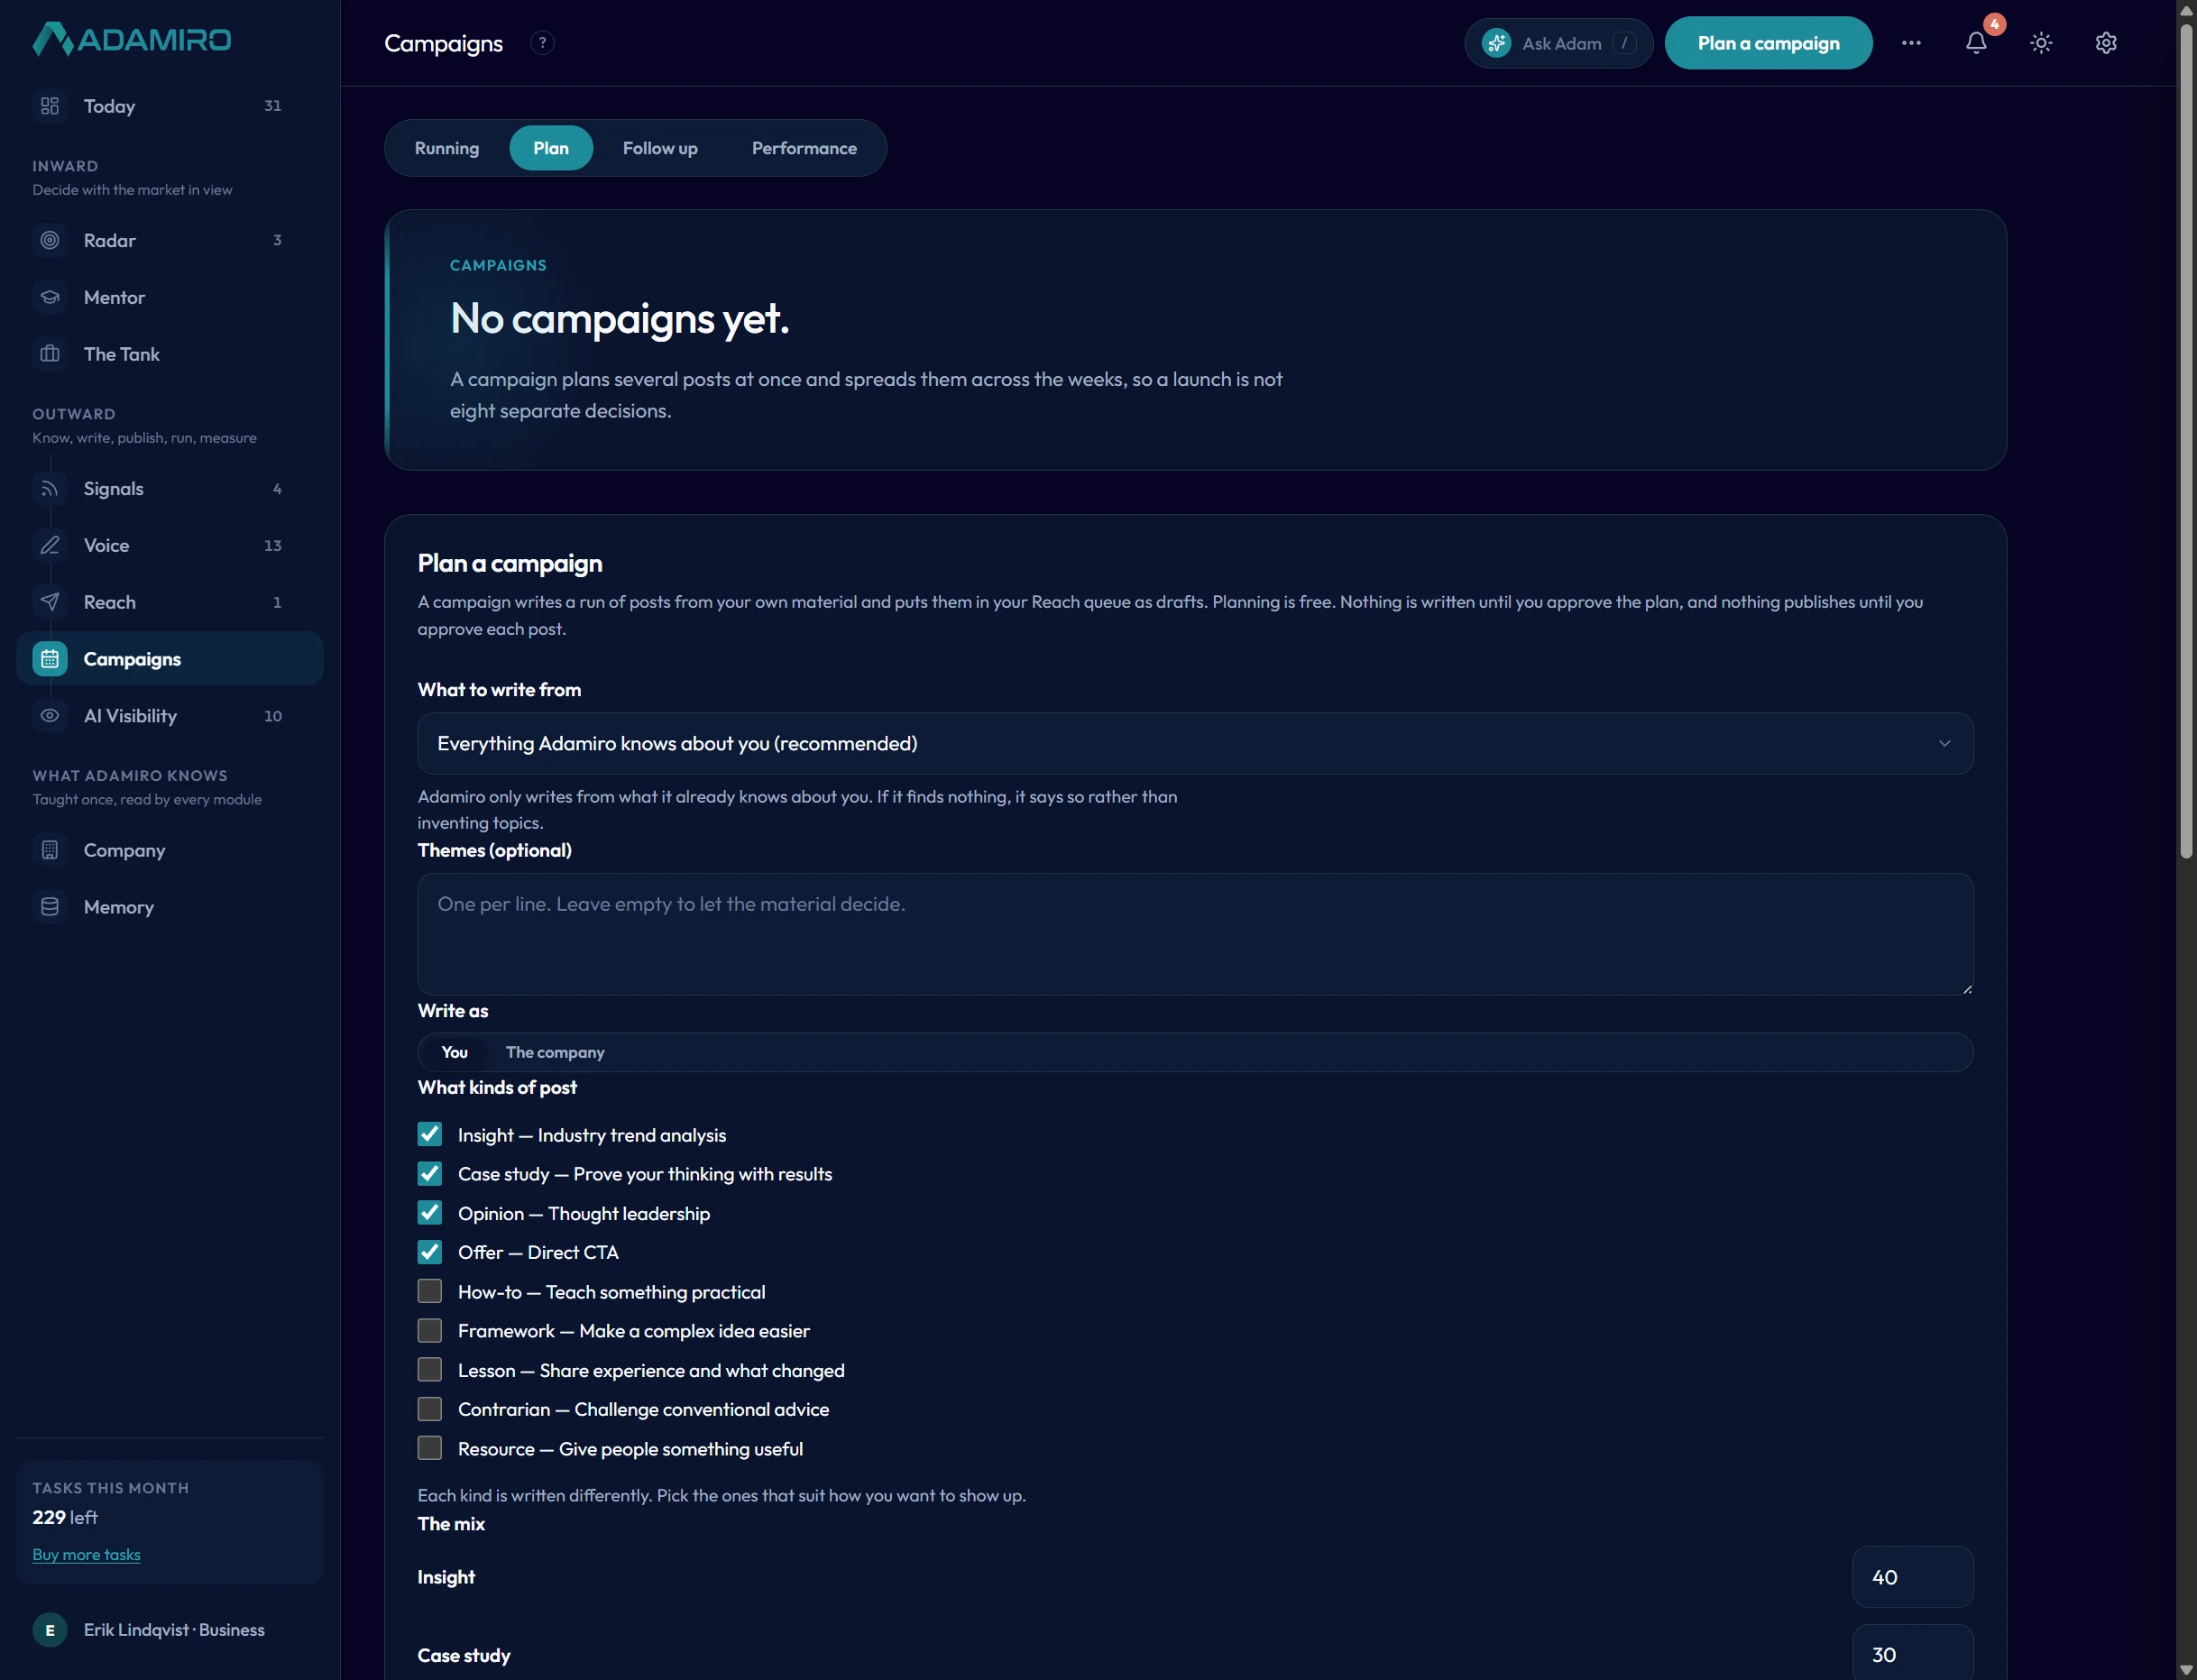Viewport: 2197px width, 1680px height.
Task: Uncheck Opinion — Thought leadership
Action: coord(430,1213)
